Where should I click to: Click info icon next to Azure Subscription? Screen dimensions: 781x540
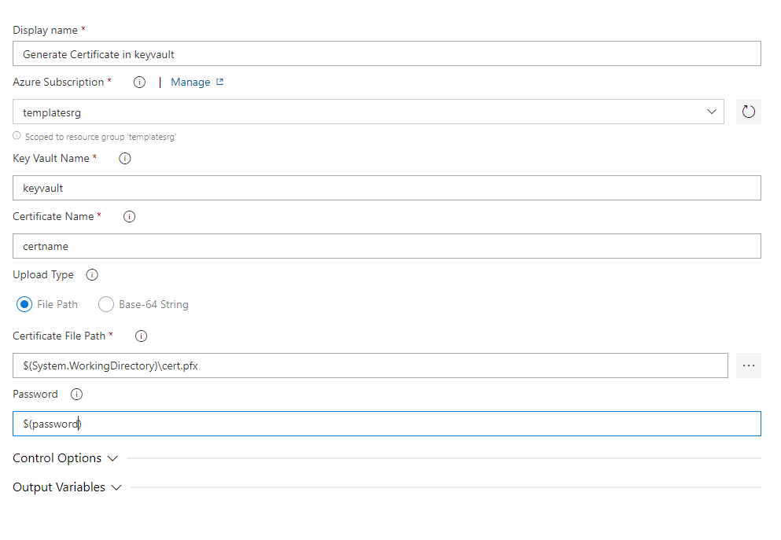[139, 82]
